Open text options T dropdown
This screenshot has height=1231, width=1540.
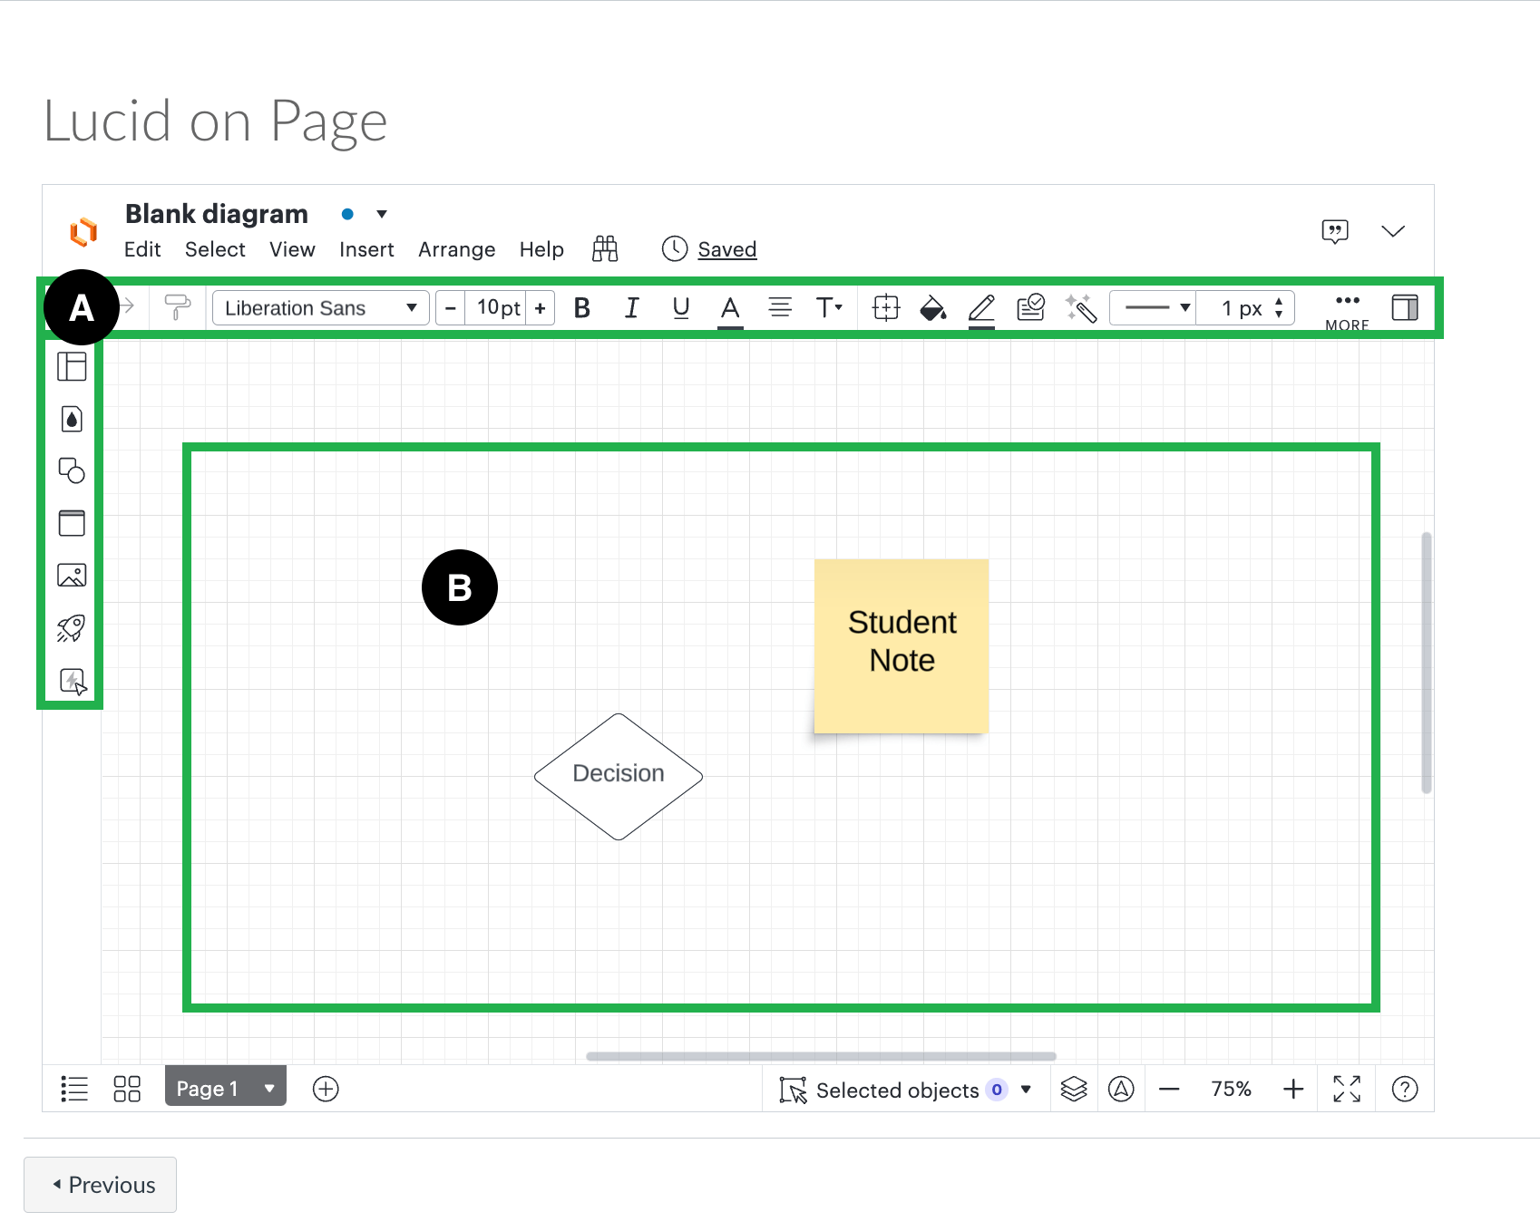(x=829, y=308)
